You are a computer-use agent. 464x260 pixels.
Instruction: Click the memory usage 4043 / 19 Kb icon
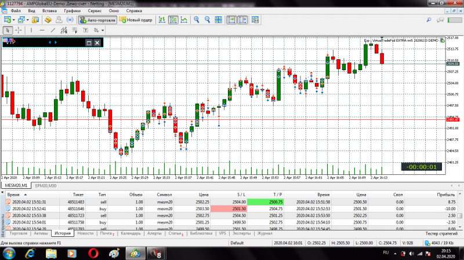pos(427,243)
